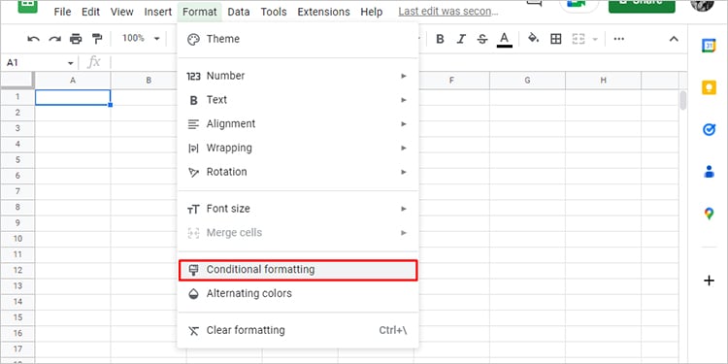Open the fill color bucket icon
This screenshot has height=364, width=728.
(x=534, y=39)
